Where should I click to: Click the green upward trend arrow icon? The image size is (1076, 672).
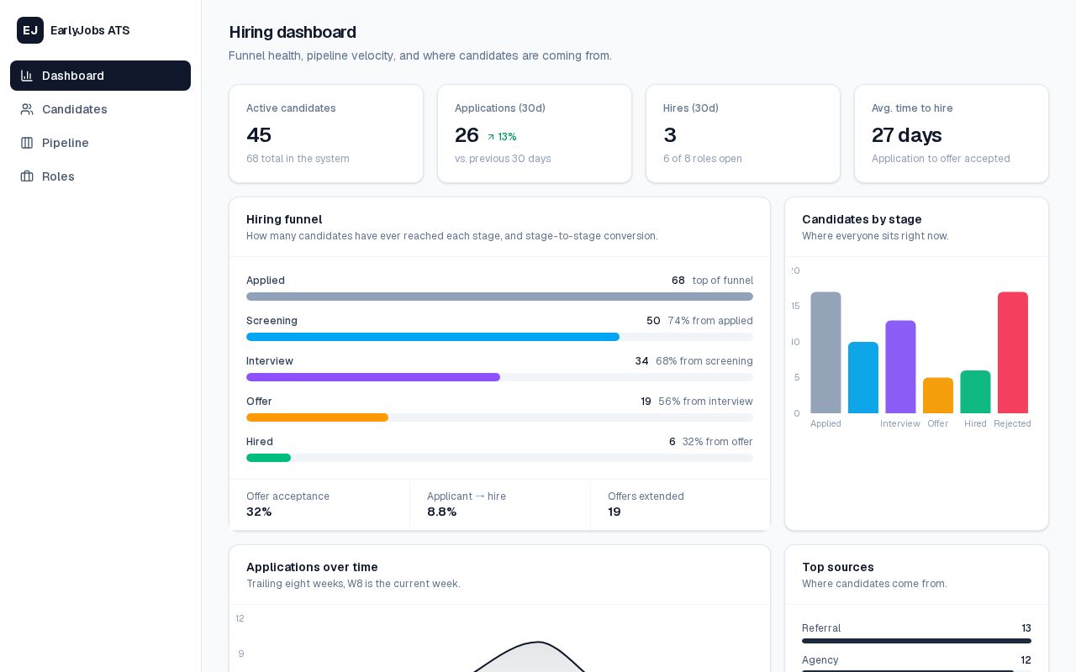pyautogui.click(x=491, y=137)
